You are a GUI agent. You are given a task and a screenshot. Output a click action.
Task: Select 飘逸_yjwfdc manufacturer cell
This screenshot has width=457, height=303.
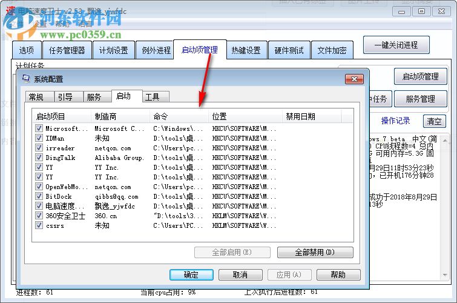(x=115, y=206)
